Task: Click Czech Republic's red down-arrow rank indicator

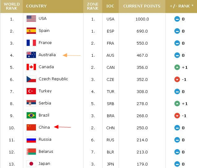Action: (177, 79)
